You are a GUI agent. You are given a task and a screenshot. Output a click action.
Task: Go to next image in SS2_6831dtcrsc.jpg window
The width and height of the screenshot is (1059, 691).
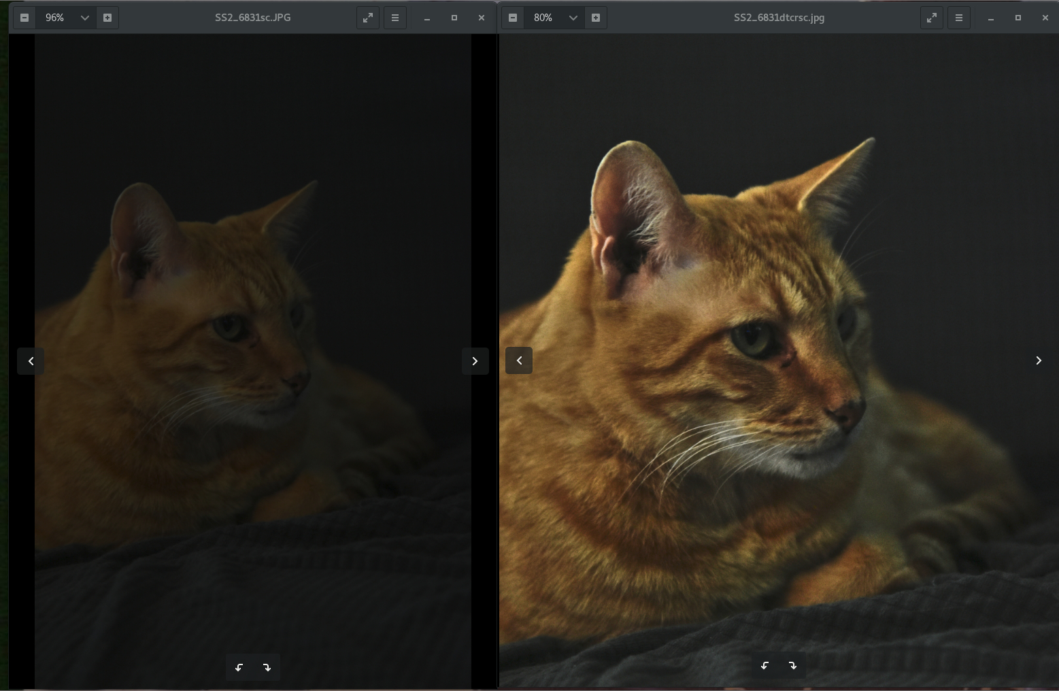(x=1039, y=360)
